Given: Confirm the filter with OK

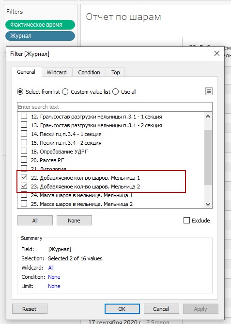Looking at the screenshot, I should (x=122, y=309).
